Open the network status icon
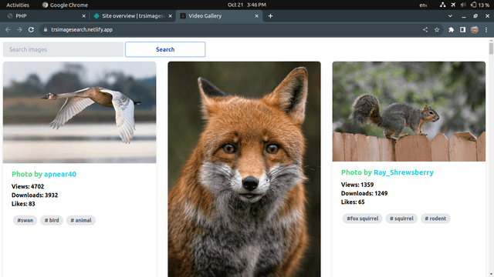The image size is (494, 277). click(442, 5)
